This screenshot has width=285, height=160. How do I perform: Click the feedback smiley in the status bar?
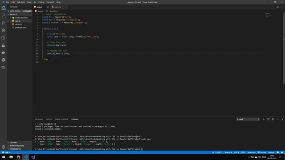coord(277,152)
